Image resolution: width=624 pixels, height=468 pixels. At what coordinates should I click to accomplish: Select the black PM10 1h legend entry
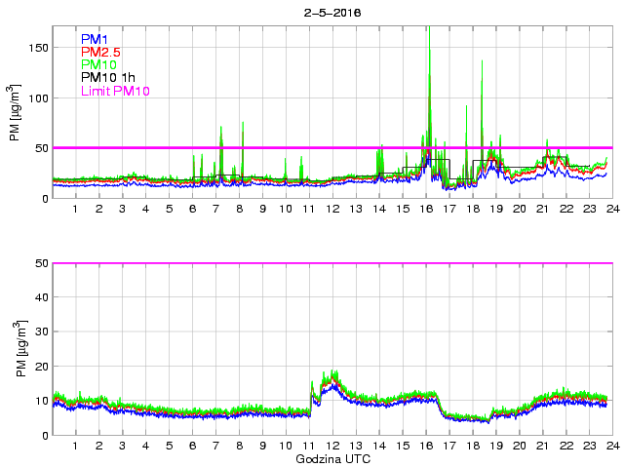[108, 78]
